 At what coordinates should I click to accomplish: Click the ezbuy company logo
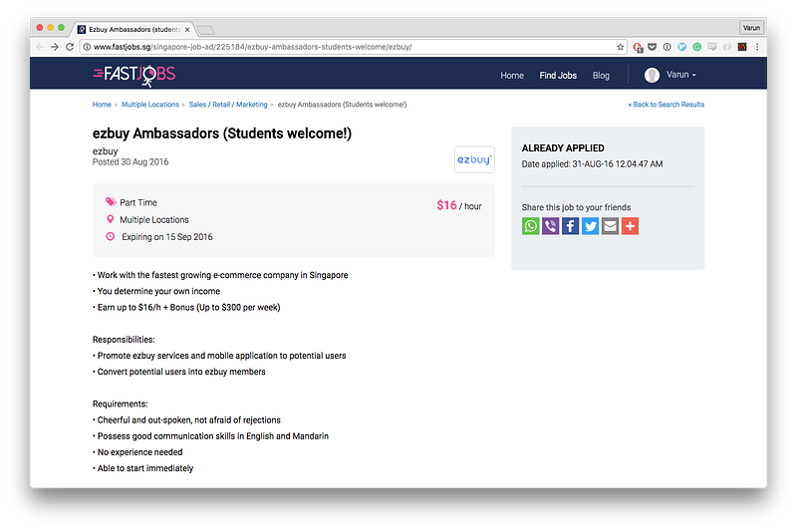tap(474, 159)
